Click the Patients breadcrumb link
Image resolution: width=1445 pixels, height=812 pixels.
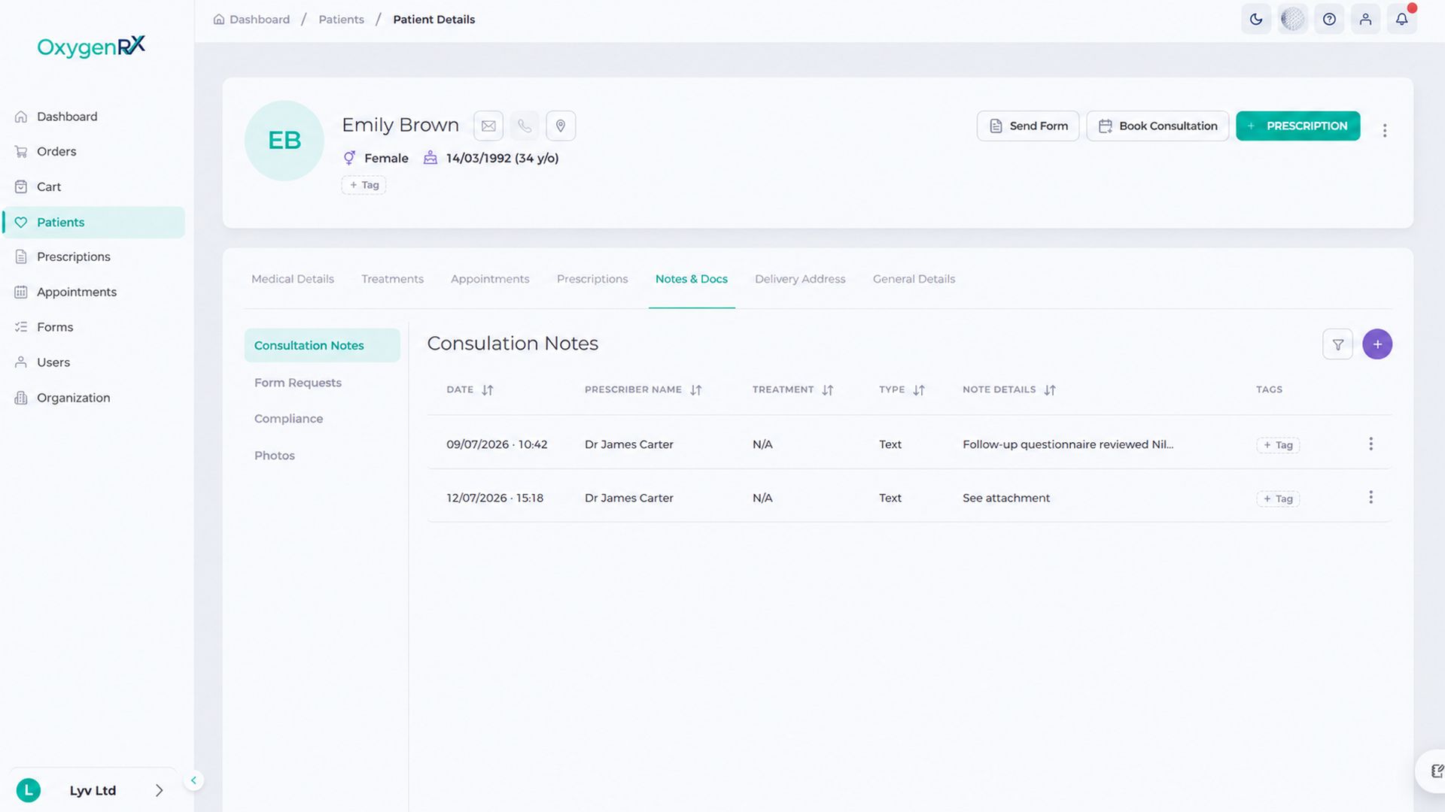[x=341, y=20]
